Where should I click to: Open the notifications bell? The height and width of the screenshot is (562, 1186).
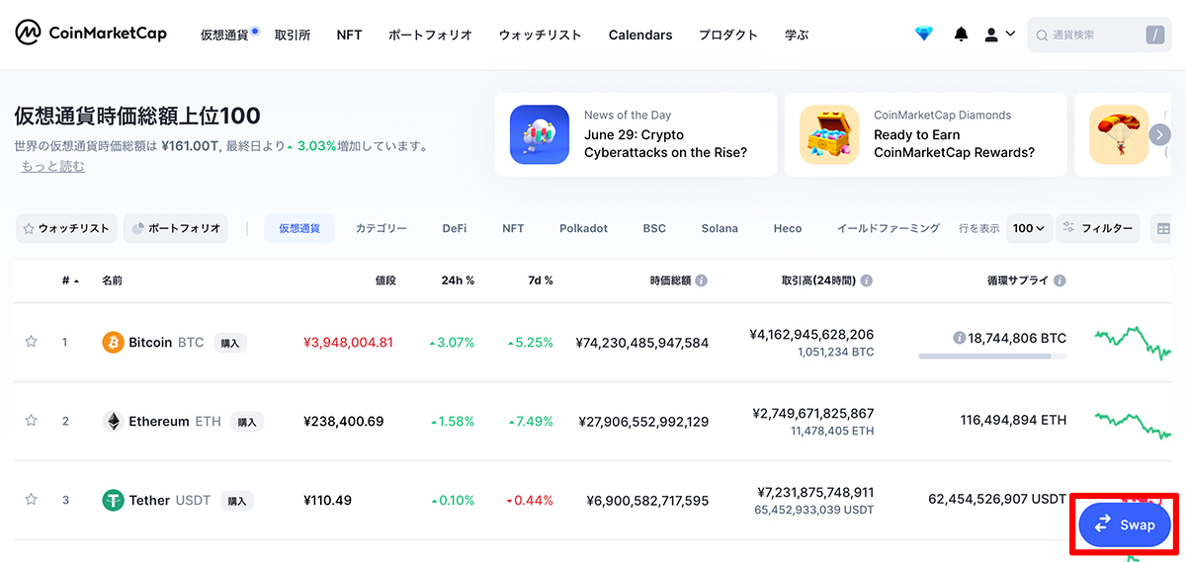(x=961, y=34)
